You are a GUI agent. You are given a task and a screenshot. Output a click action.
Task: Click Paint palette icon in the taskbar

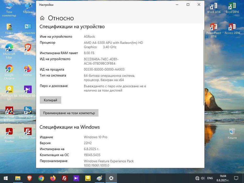(x=99, y=178)
